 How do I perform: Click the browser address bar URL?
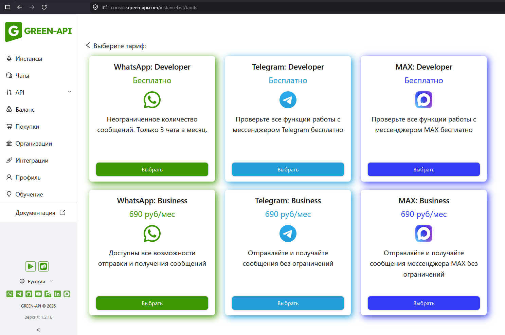coord(154,7)
